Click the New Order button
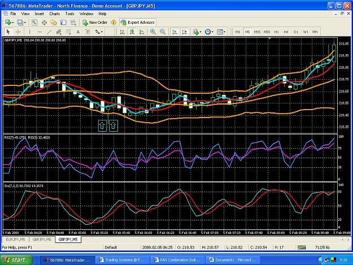This screenshot has width=353, height=265. [95, 22]
